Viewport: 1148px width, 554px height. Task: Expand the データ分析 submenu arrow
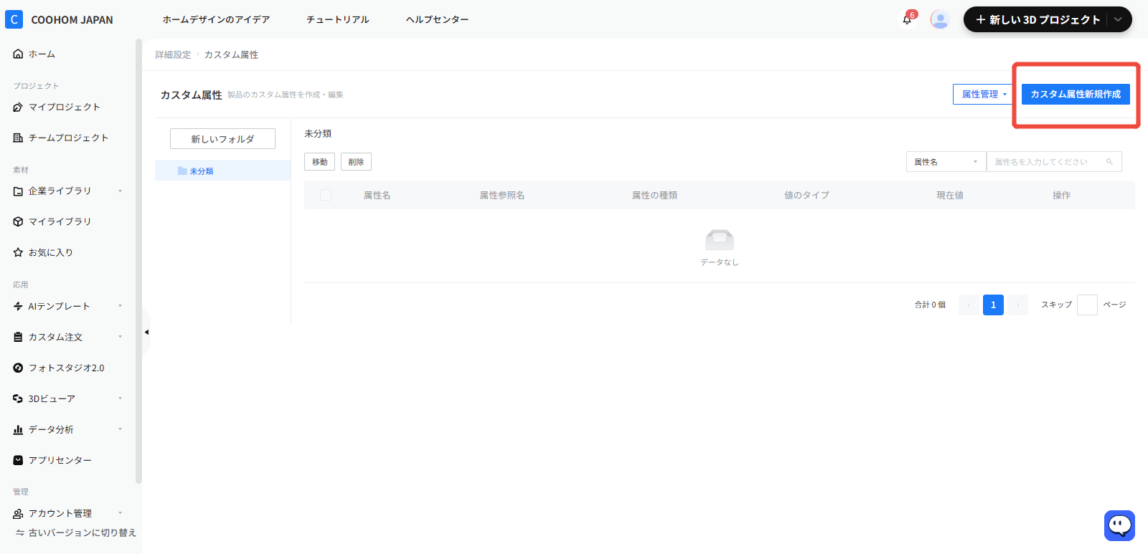120,429
